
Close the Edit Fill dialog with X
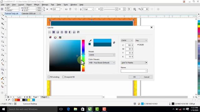pyautogui.click(x=152, y=27)
